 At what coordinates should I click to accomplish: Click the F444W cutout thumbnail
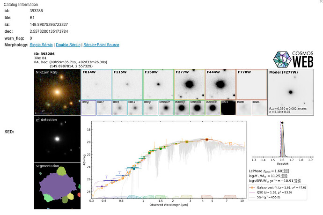pos(220,84)
